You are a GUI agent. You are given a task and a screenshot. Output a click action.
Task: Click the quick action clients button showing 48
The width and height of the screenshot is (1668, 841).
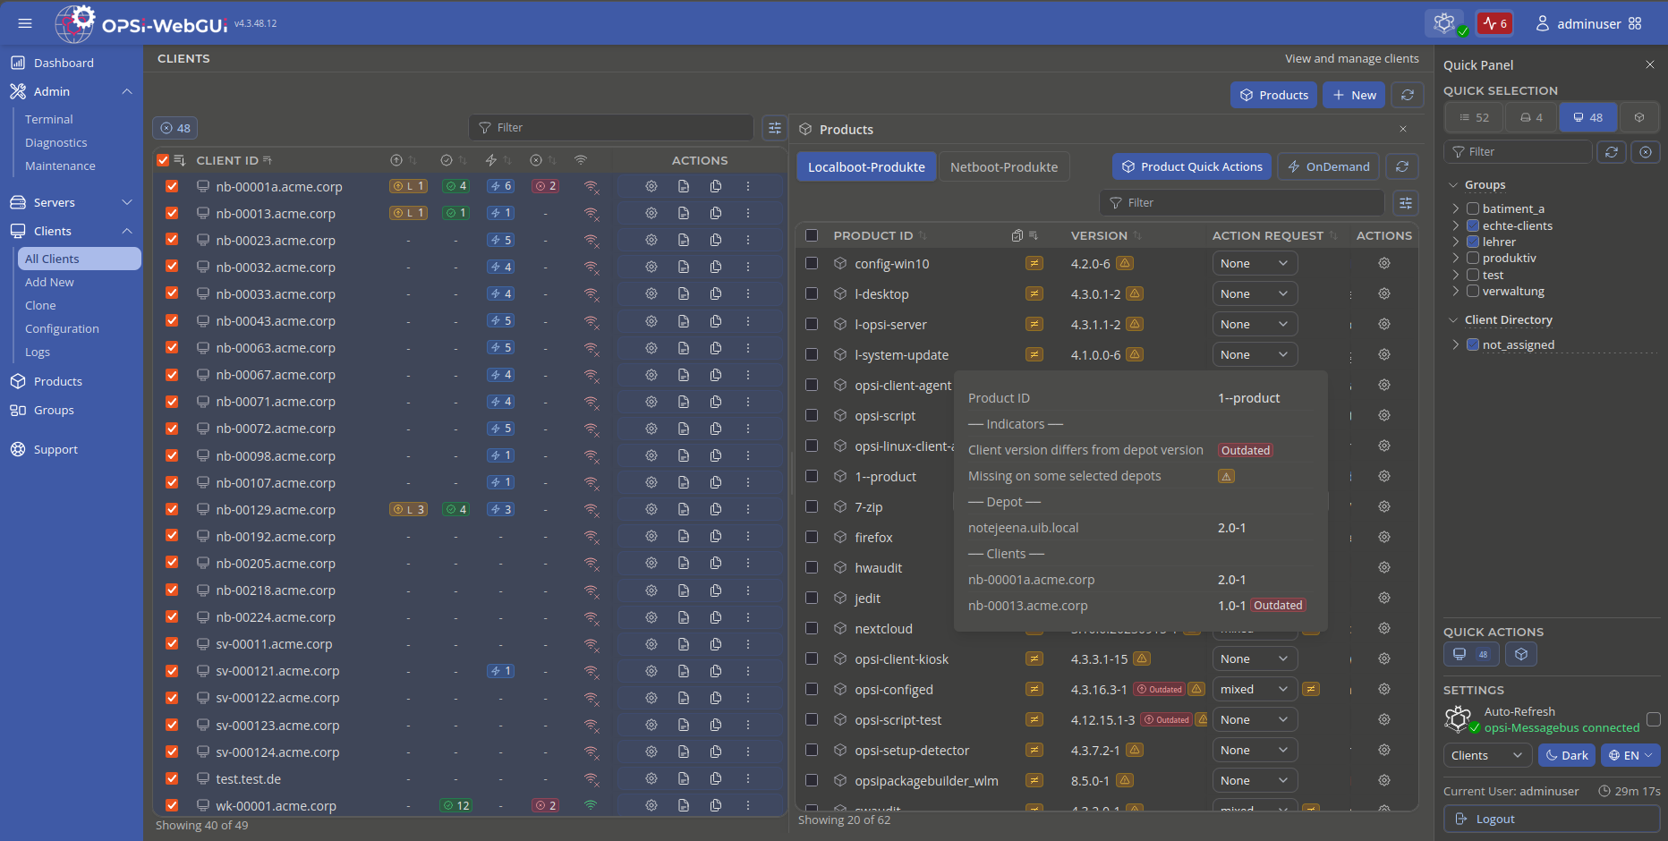coord(1471,654)
